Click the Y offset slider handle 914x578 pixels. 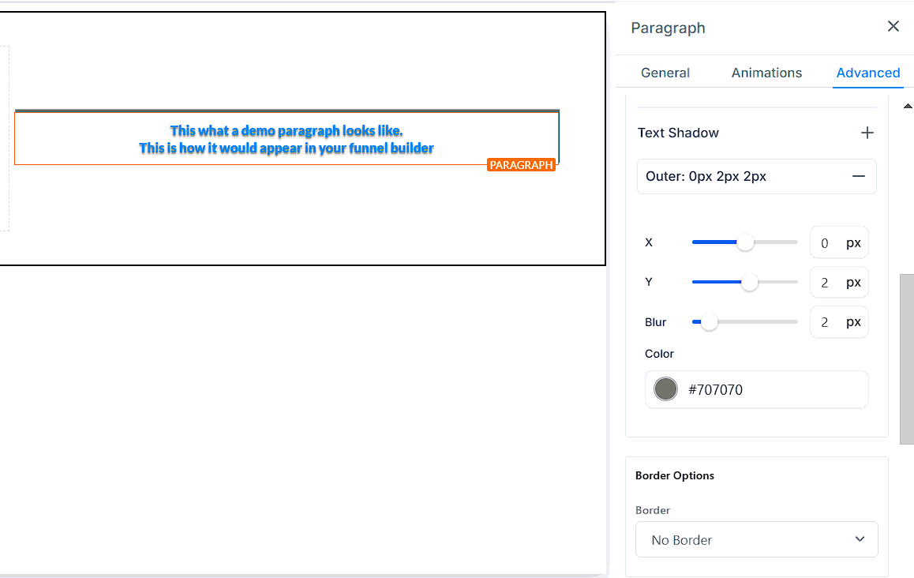(750, 282)
